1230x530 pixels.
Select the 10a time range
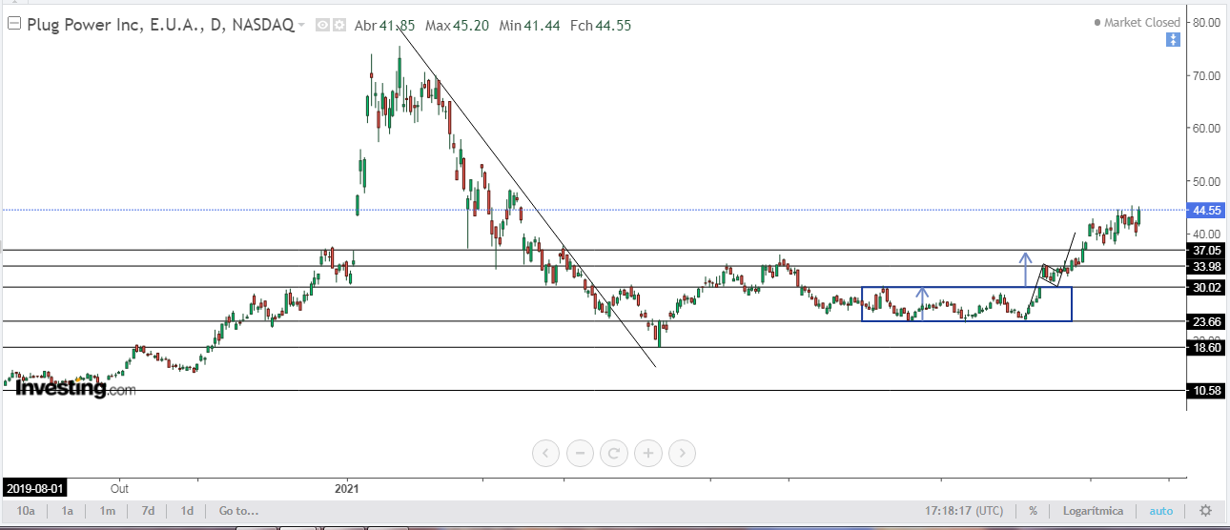click(x=26, y=511)
